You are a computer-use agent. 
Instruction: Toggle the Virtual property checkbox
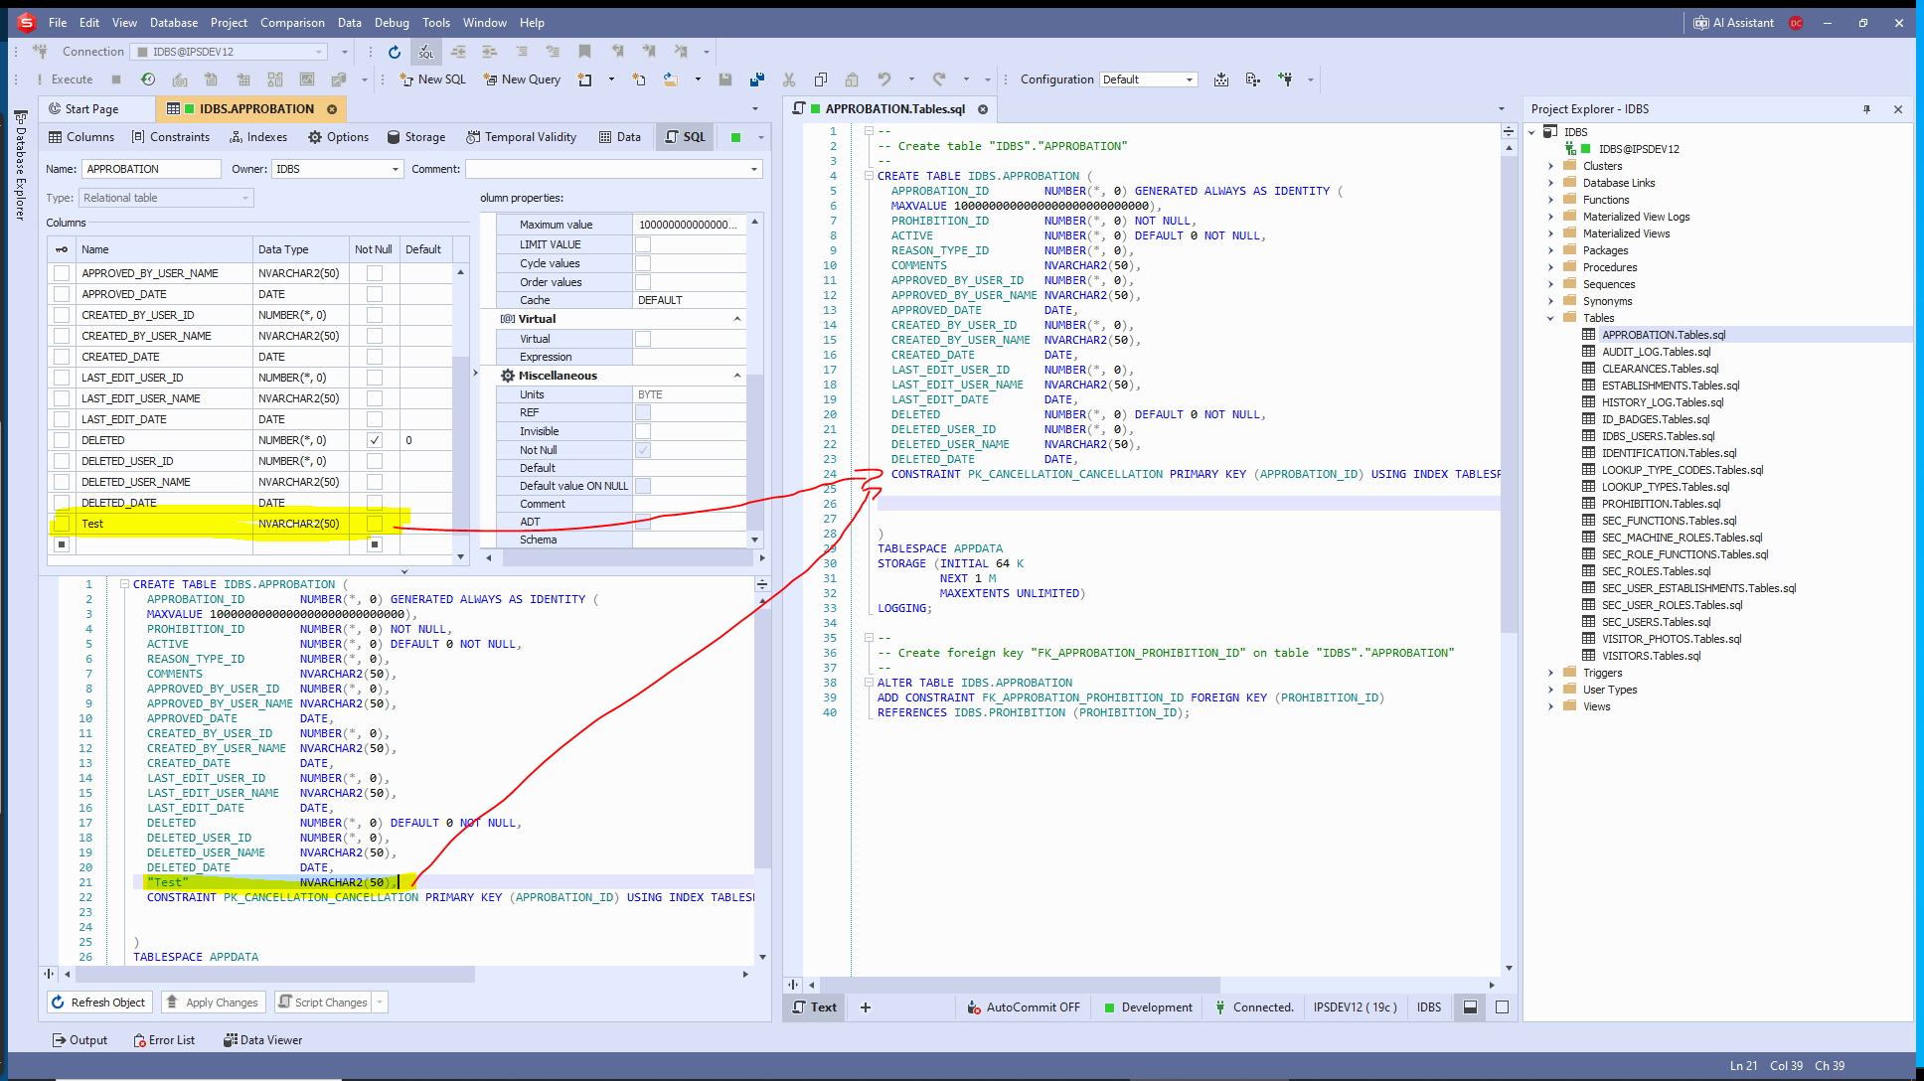click(x=643, y=339)
